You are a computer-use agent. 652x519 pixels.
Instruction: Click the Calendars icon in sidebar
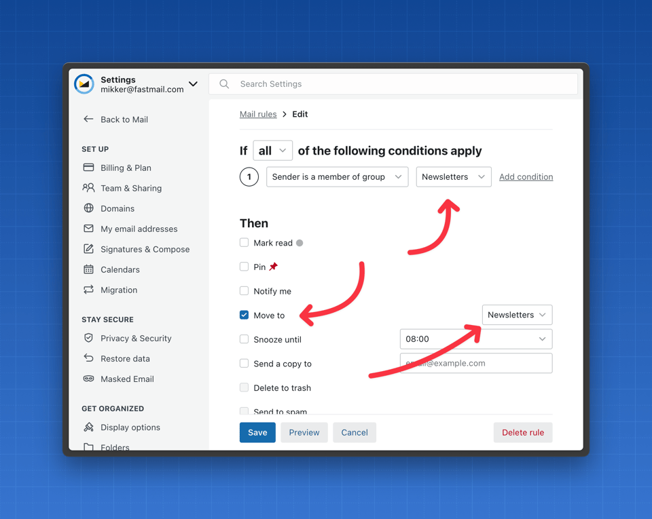88,269
